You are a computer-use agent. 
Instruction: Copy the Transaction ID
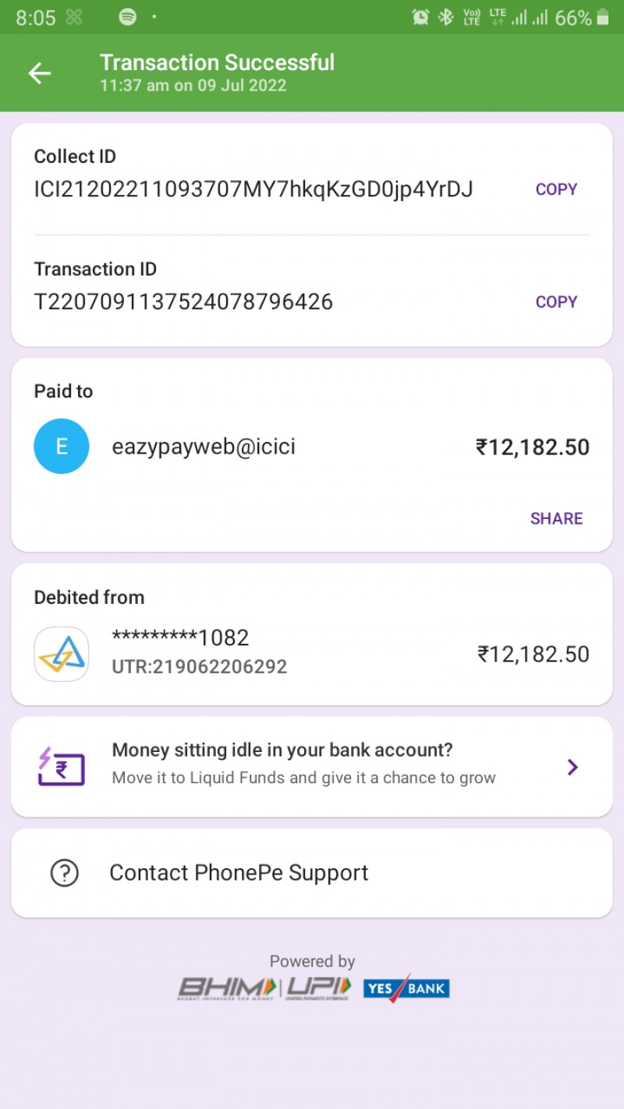click(x=556, y=302)
